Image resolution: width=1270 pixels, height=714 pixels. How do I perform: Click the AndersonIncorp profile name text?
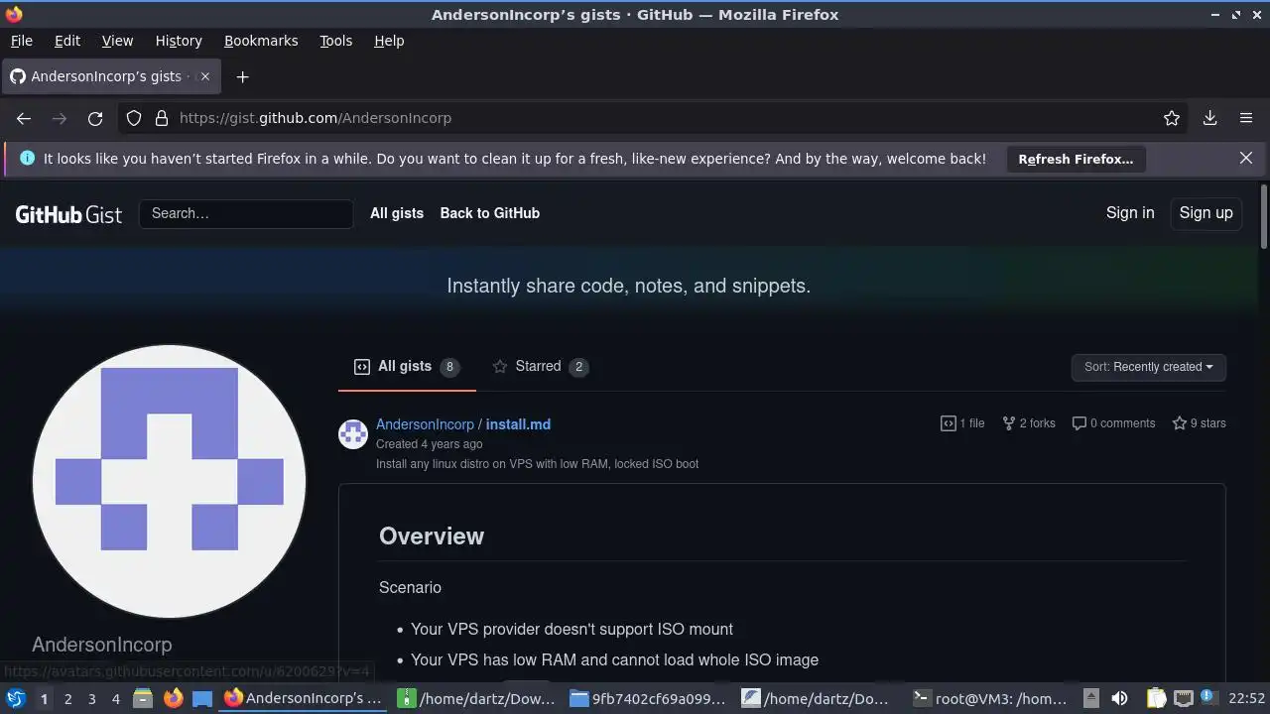pyautogui.click(x=102, y=645)
